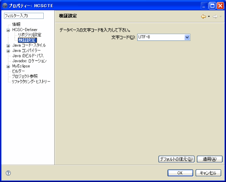226x182 pixels.
Task: Click the キャンセル button
Action: pyautogui.click(x=208, y=173)
